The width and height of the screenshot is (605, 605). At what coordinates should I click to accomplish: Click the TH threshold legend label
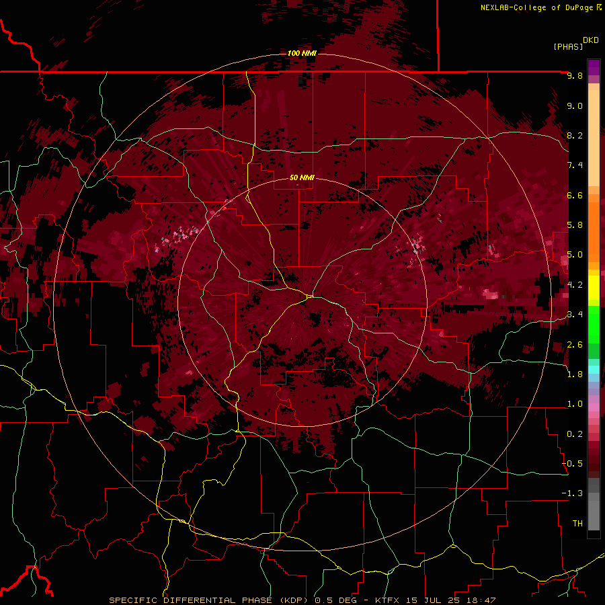[577, 524]
